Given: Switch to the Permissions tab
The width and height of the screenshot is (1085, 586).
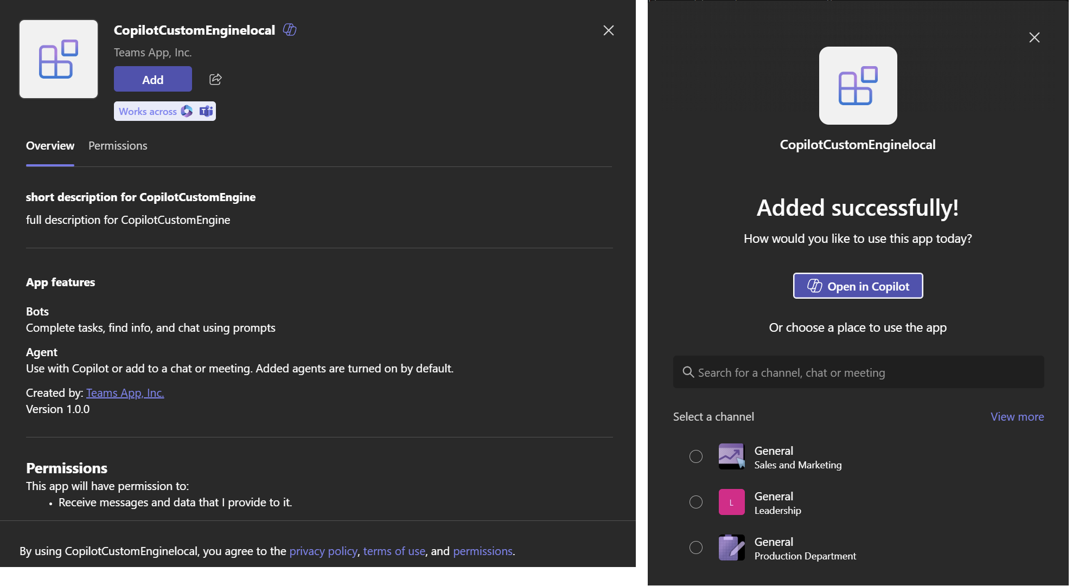Looking at the screenshot, I should (x=118, y=146).
